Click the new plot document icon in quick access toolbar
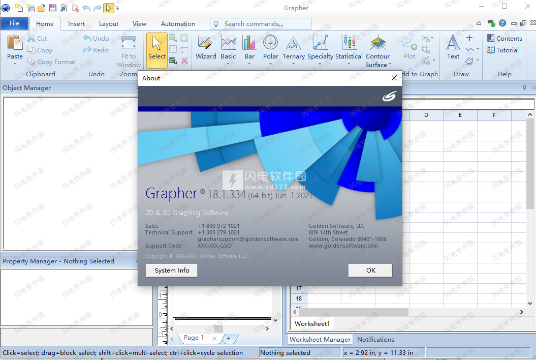536x360 pixels. [19, 8]
